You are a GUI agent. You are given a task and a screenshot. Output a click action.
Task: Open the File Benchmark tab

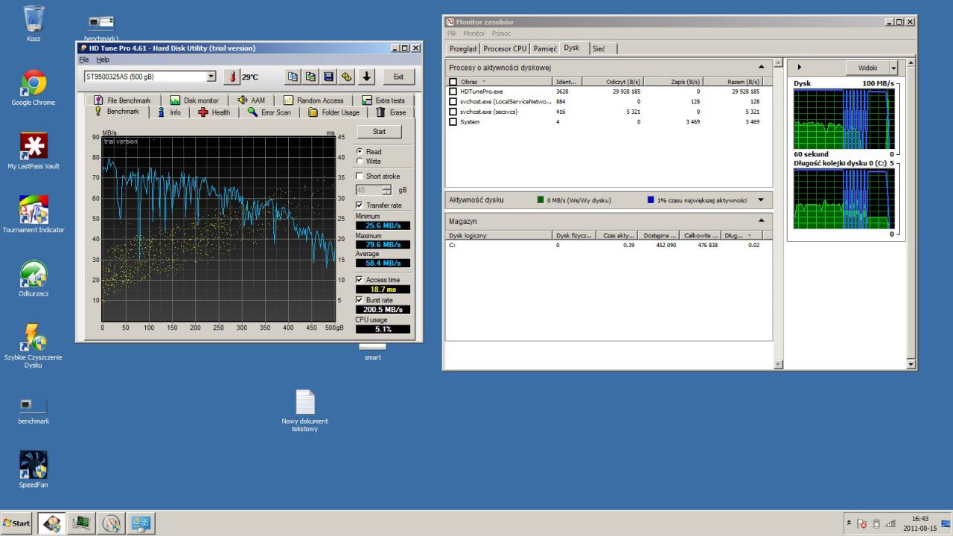tap(122, 100)
